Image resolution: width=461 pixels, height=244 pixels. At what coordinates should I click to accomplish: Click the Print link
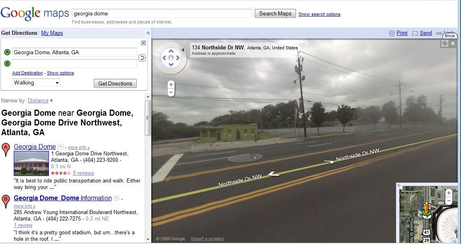(x=402, y=33)
